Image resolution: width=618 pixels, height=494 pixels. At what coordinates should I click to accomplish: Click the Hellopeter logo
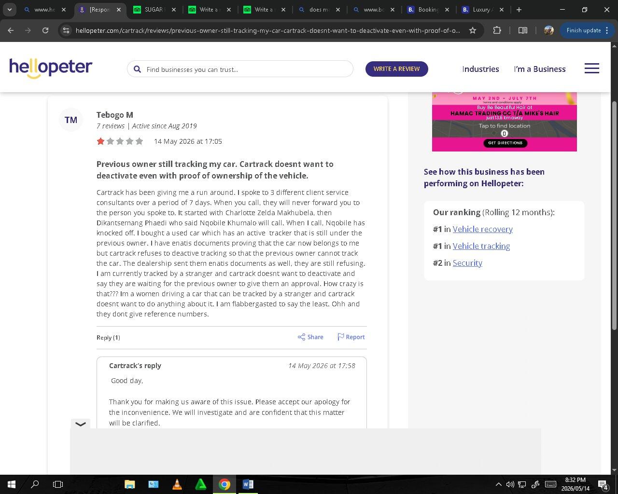coord(51,68)
